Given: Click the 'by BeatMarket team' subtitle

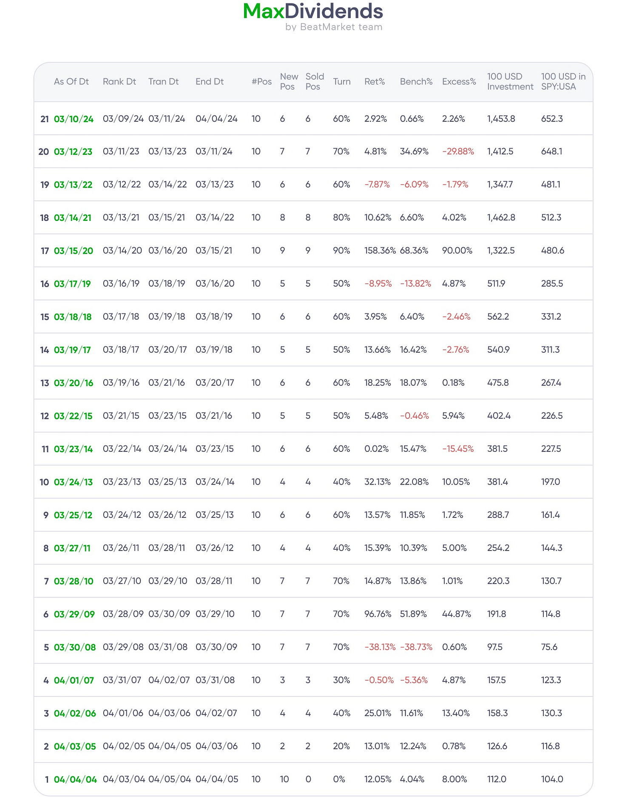Looking at the screenshot, I should [x=334, y=27].
